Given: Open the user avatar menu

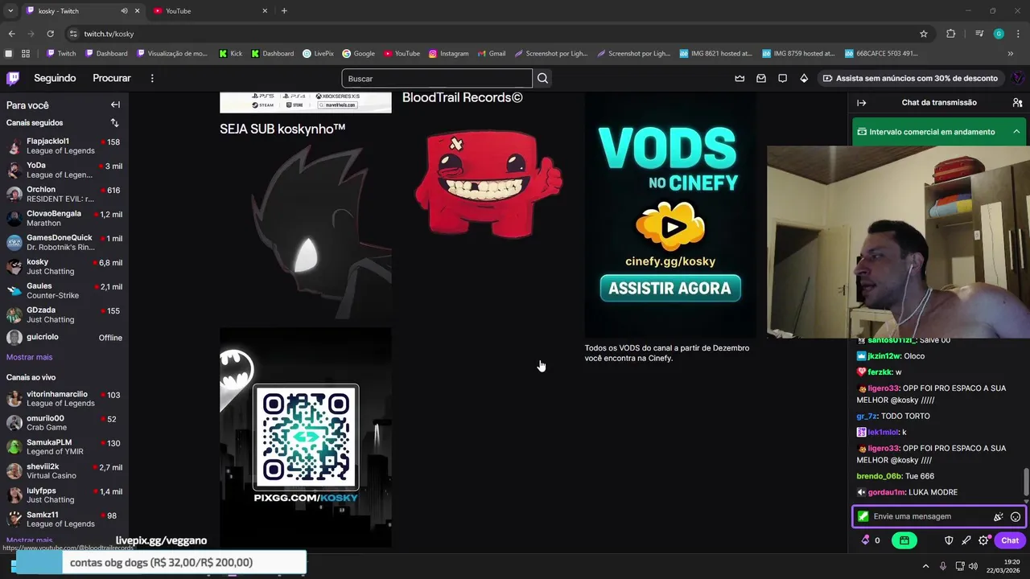Looking at the screenshot, I should (x=1017, y=78).
